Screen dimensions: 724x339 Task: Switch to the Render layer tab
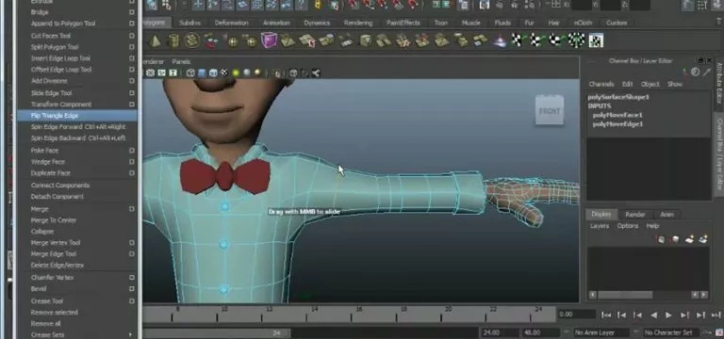(635, 215)
